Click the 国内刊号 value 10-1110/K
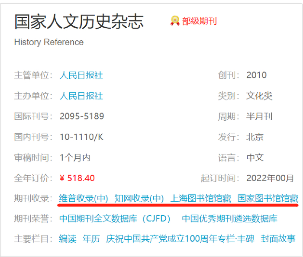The image size is (303, 257). [81, 137]
